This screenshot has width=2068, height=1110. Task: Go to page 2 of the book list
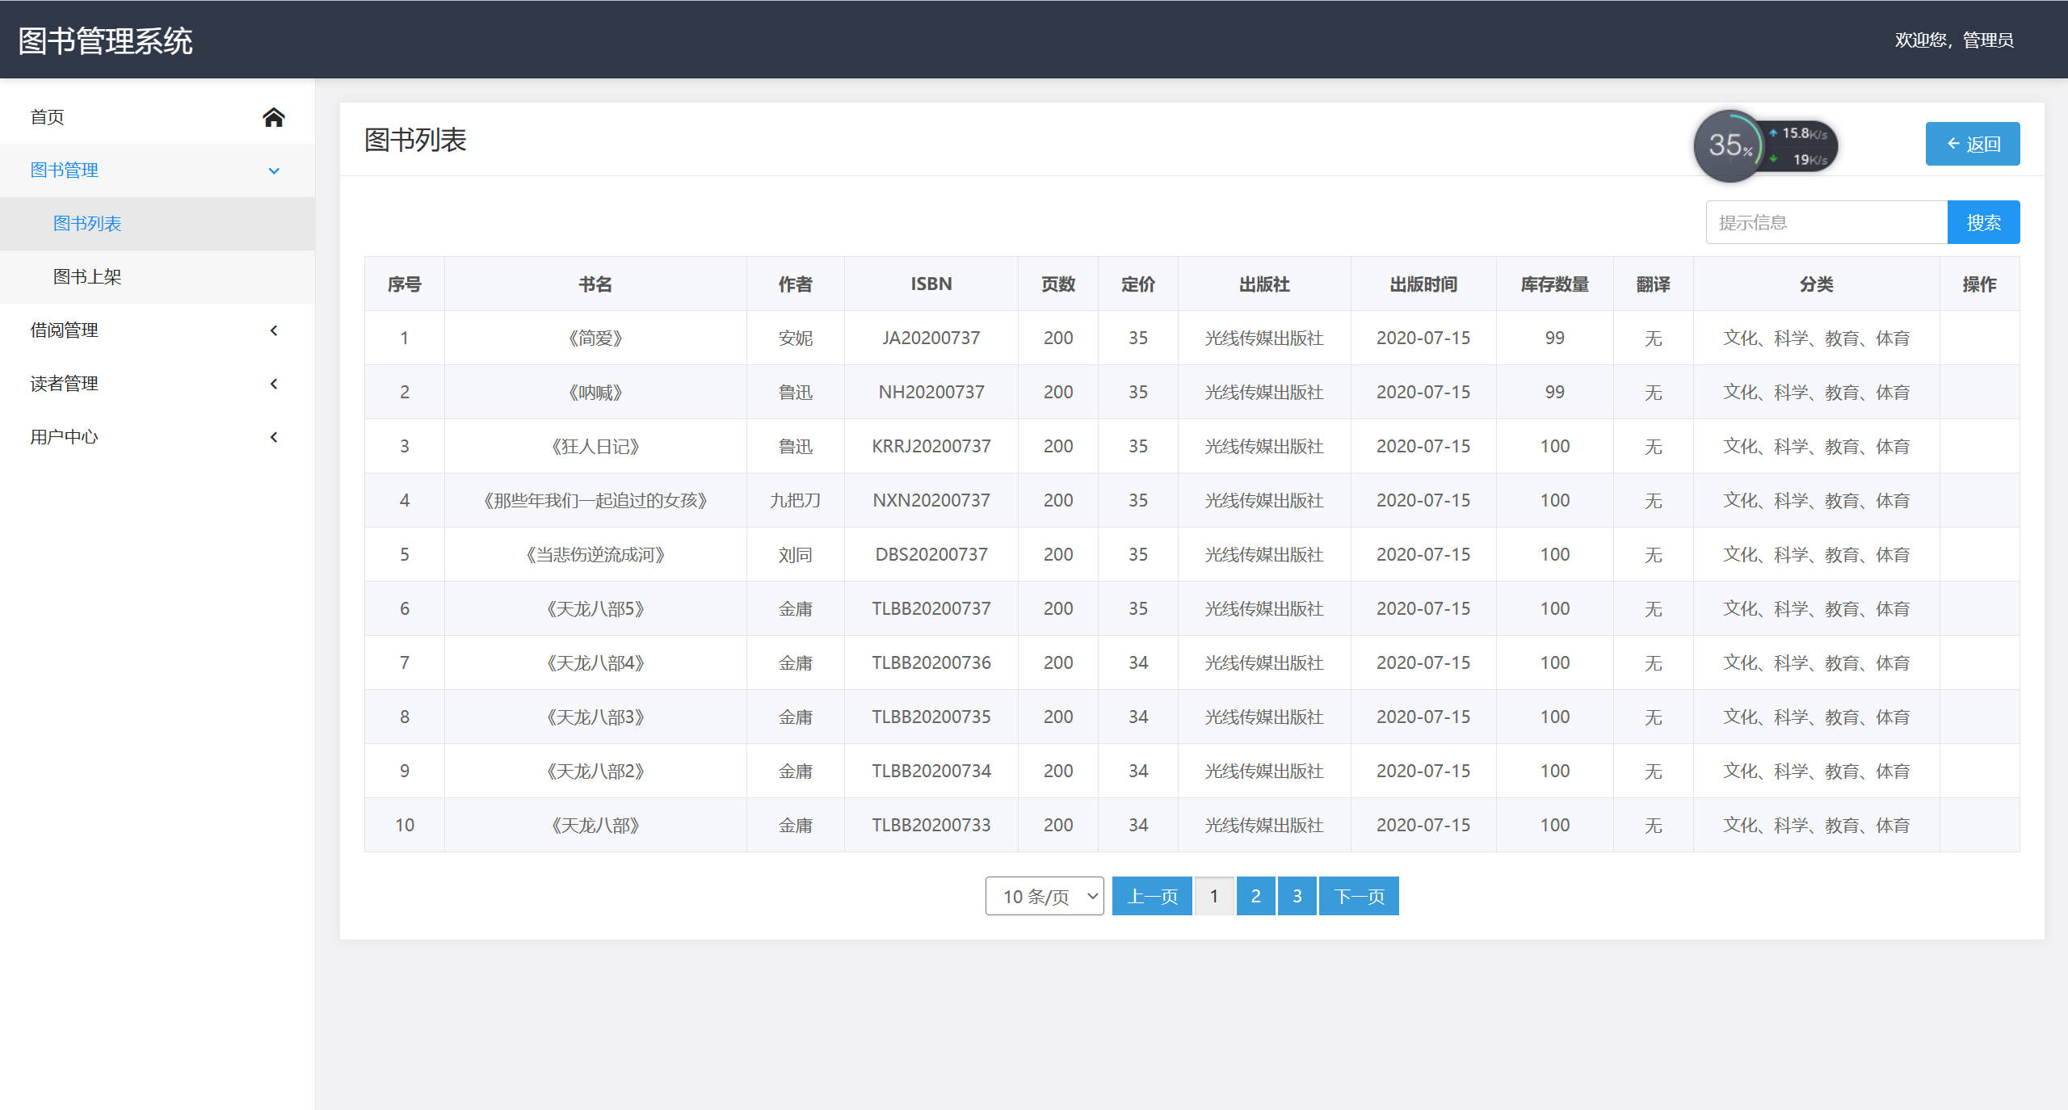pyautogui.click(x=1255, y=895)
